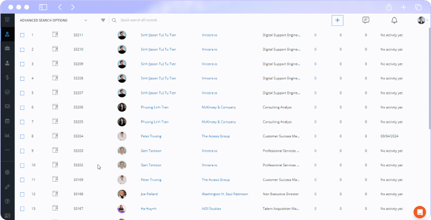Open The Access Group link in row 11

[215, 180]
